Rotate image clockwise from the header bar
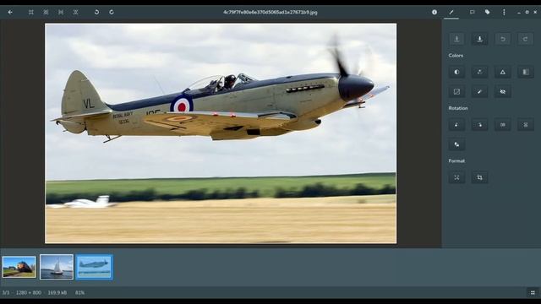Image resolution: width=541 pixels, height=304 pixels. tap(112, 12)
